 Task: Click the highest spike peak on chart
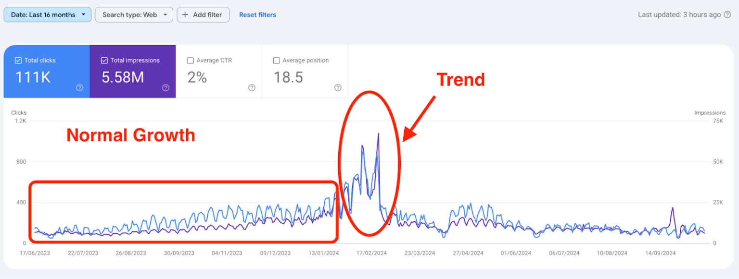378,134
